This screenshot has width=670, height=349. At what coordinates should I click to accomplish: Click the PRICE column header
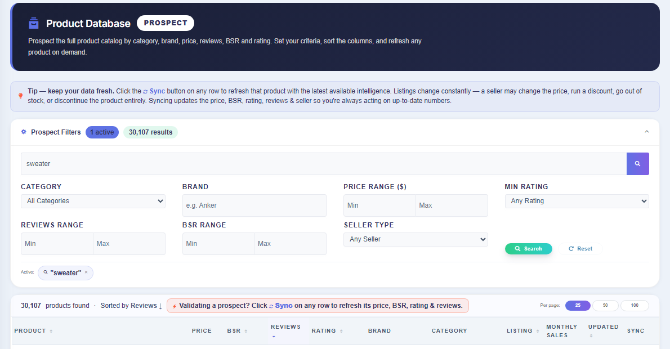point(202,330)
